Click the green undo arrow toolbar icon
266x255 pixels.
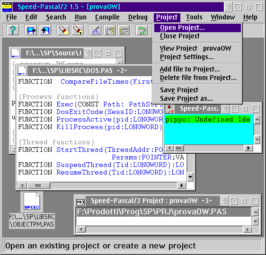coord(142,30)
